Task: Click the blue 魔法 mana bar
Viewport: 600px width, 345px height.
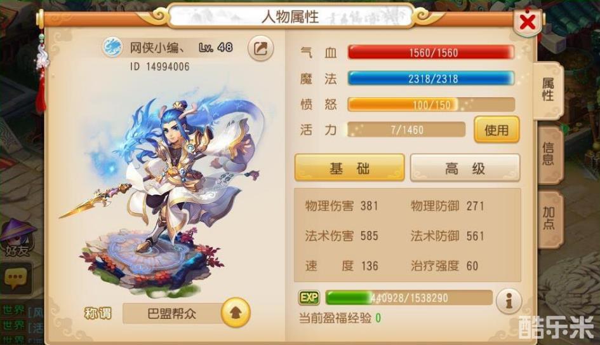Action: tap(431, 79)
